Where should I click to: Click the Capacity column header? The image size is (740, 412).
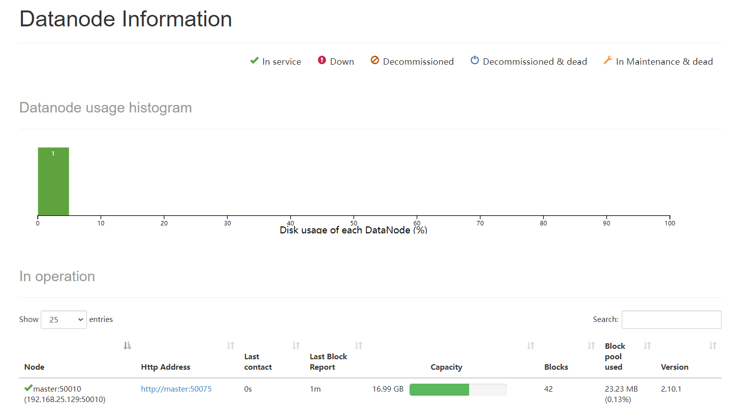tap(446, 367)
